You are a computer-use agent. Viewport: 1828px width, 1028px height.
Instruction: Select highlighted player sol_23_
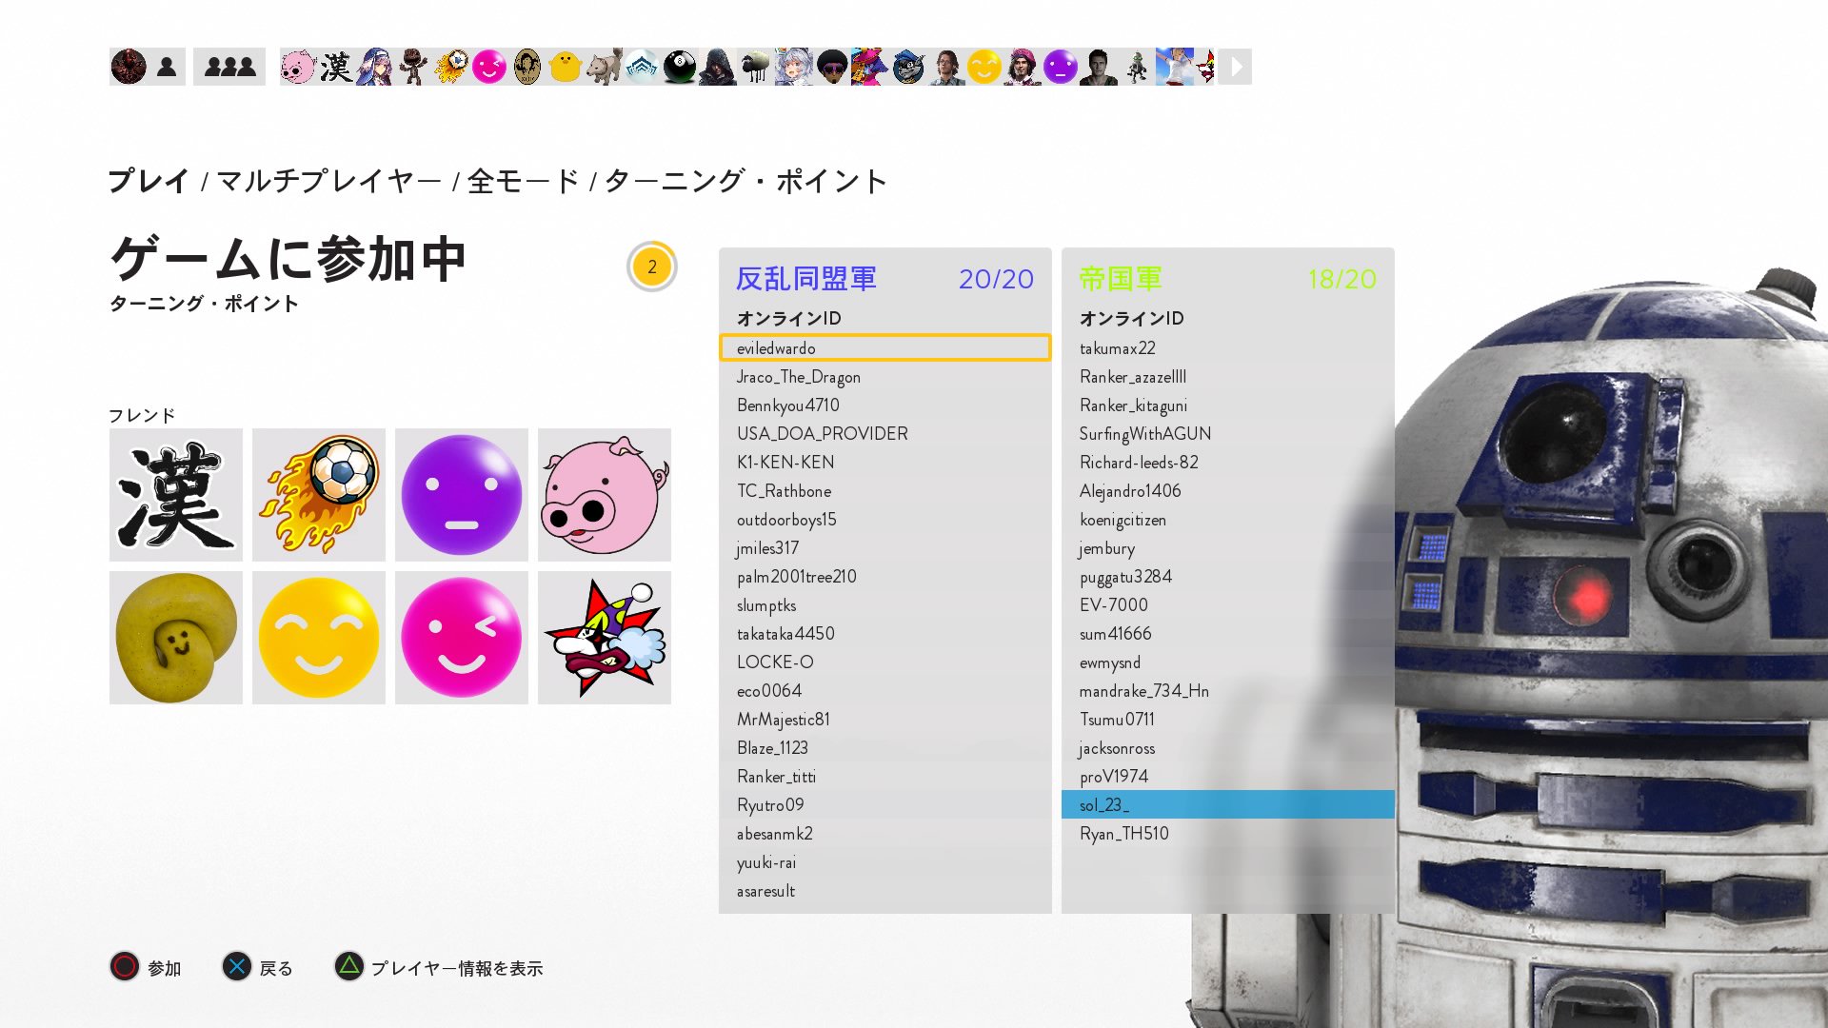click(x=1228, y=805)
